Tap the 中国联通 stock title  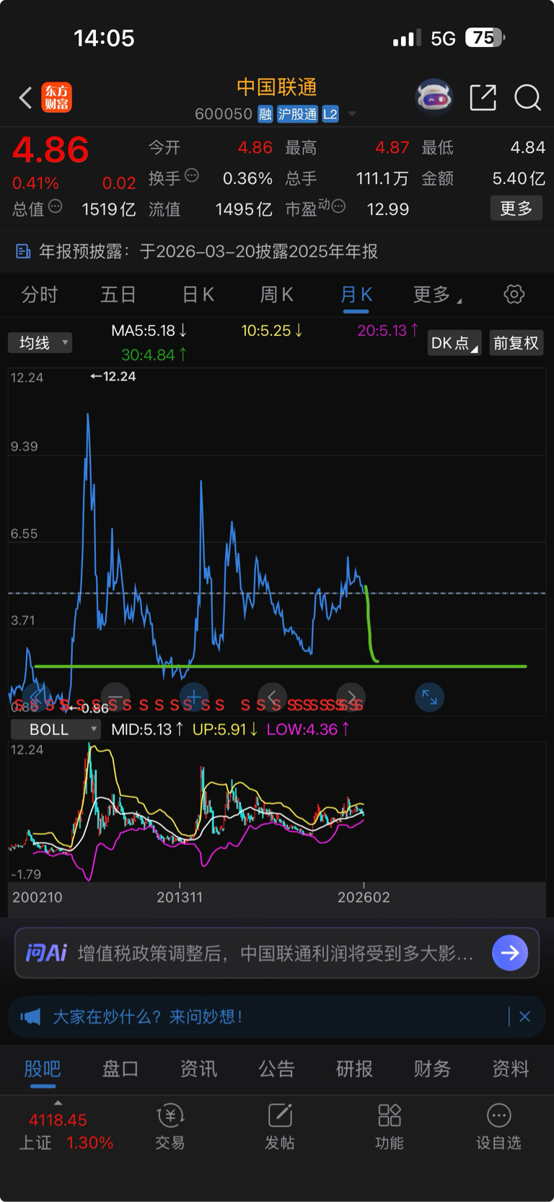277,87
